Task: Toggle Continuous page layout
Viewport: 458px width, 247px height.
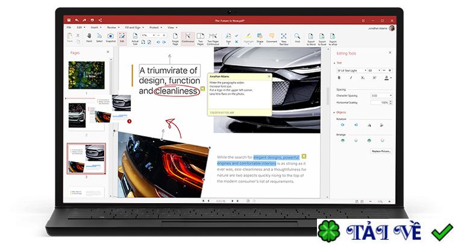Action: 188,38
